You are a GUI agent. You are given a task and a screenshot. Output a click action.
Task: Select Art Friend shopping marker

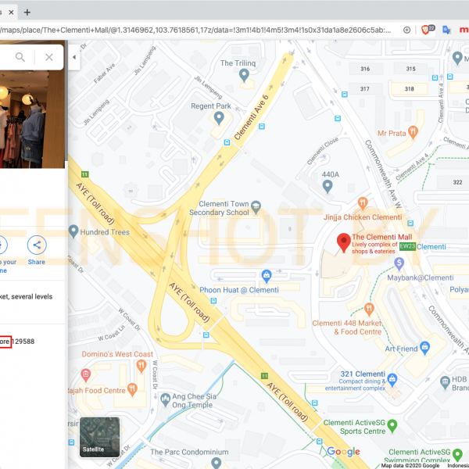[424, 348]
